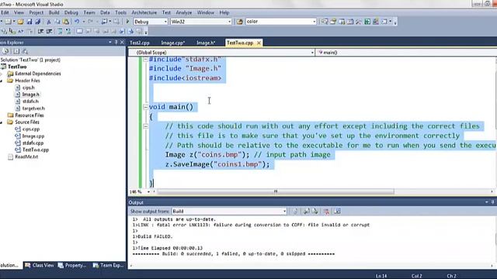Open the Global Scope dropdown
Image resolution: width=497 pixels, height=279 pixels.
coord(312,53)
